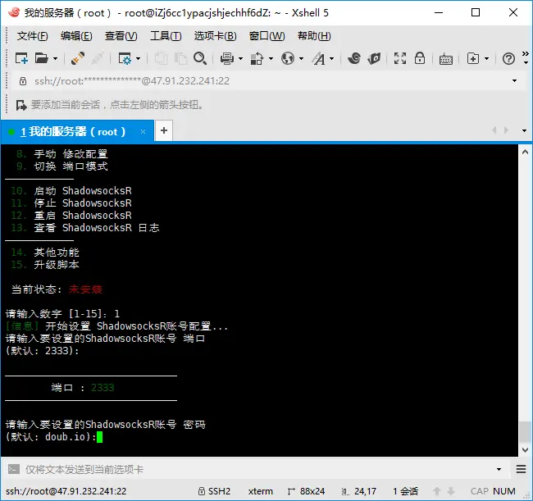Expand the Font dropdown arrow
Screen dimensions: 533x501
click(332, 59)
